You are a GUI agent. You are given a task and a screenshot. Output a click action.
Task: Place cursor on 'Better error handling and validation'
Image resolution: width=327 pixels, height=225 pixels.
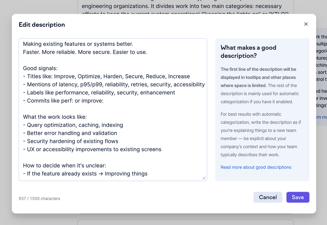(x=72, y=133)
